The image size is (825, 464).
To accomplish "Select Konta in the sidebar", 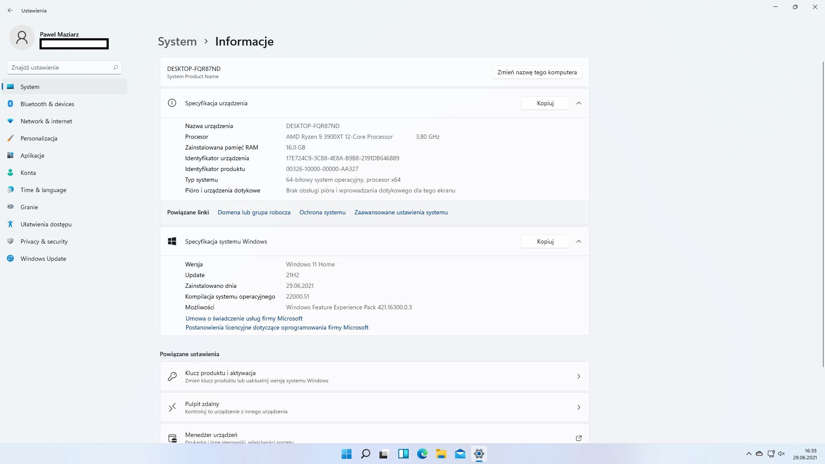I will 64,173.
